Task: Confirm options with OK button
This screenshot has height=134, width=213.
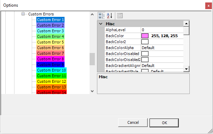Action: [164, 123]
